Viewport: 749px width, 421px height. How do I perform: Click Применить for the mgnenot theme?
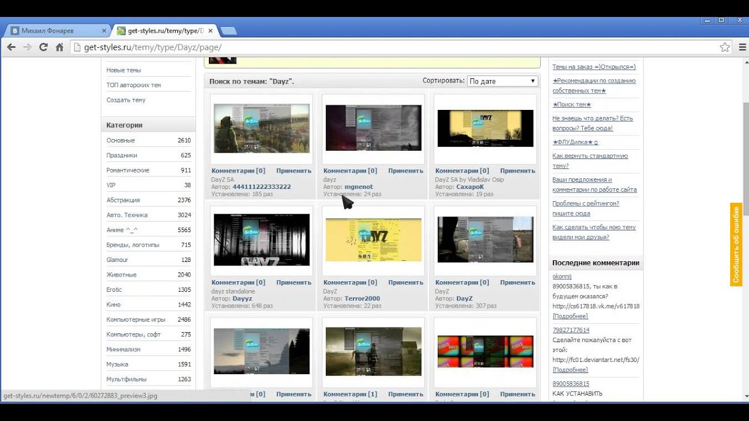pos(406,171)
